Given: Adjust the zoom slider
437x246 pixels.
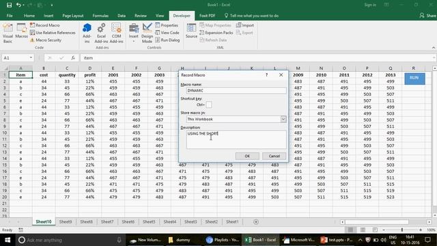Looking at the screenshot, I should [402, 230].
